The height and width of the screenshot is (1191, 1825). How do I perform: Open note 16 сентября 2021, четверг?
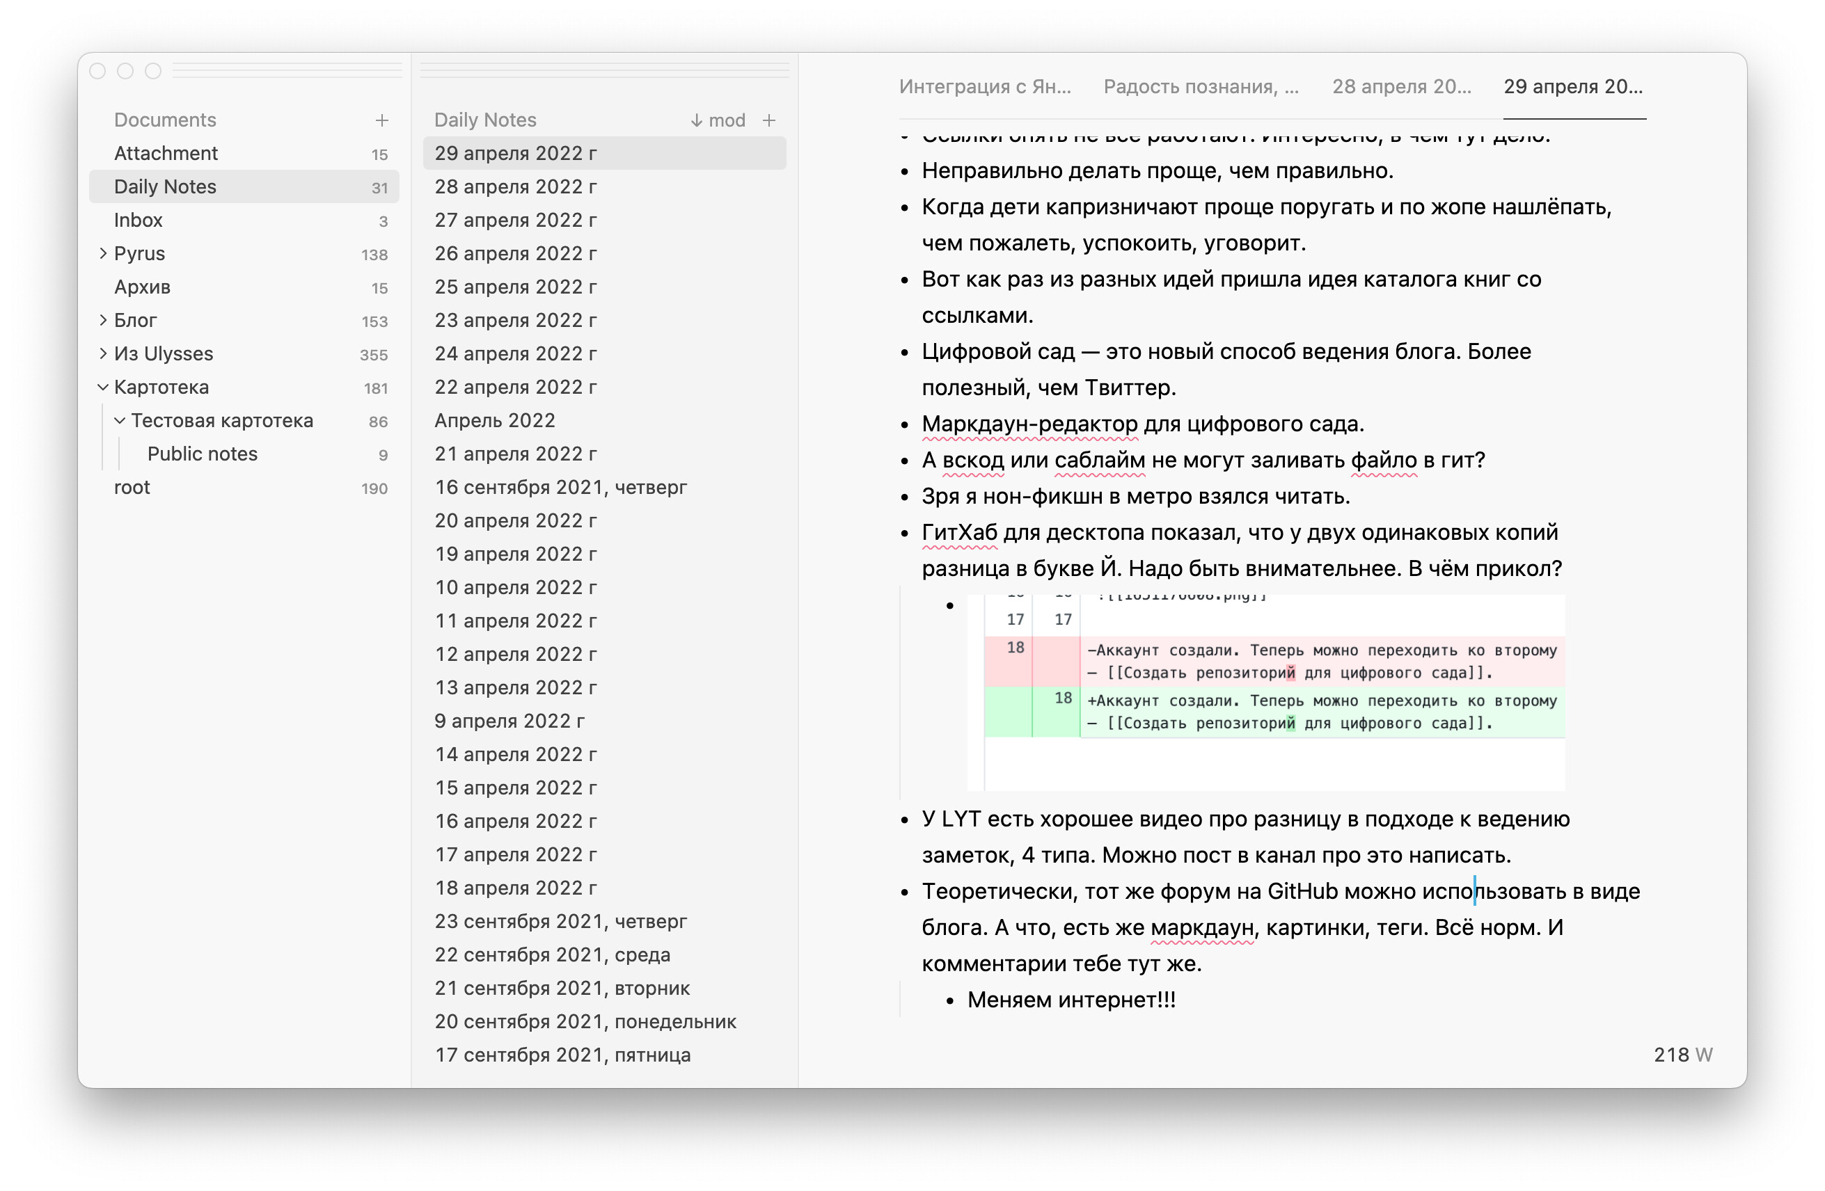pyautogui.click(x=560, y=488)
